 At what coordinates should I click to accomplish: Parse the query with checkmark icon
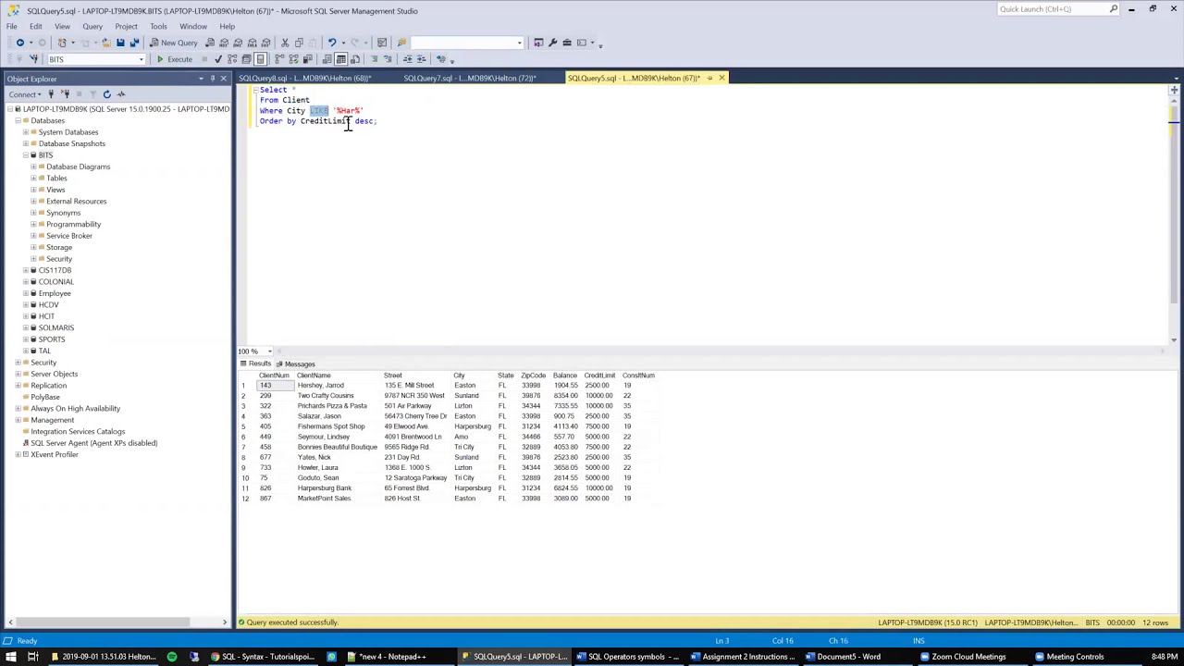tap(218, 59)
